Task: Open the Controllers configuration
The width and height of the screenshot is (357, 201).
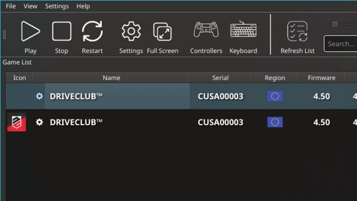Action: coord(206,30)
